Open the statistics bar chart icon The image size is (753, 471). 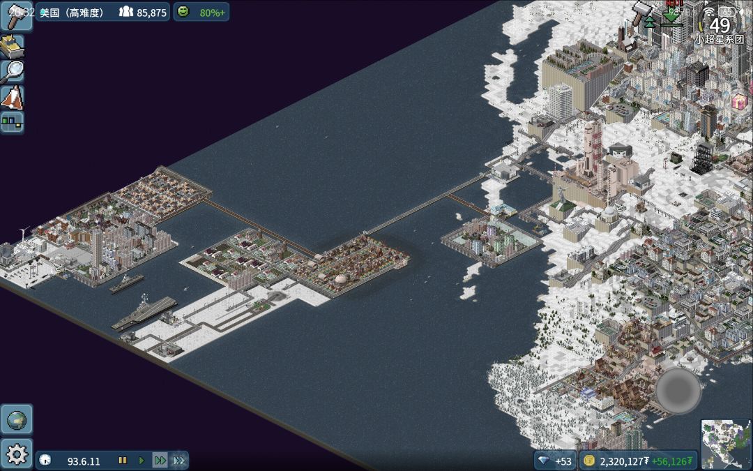point(12,122)
